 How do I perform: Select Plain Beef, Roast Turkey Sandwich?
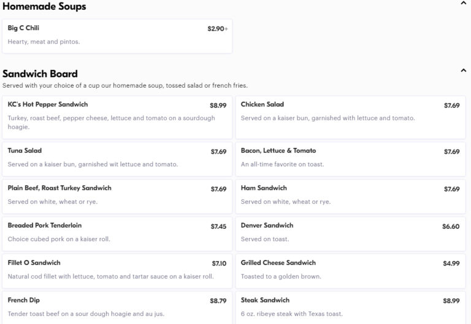tap(117, 196)
